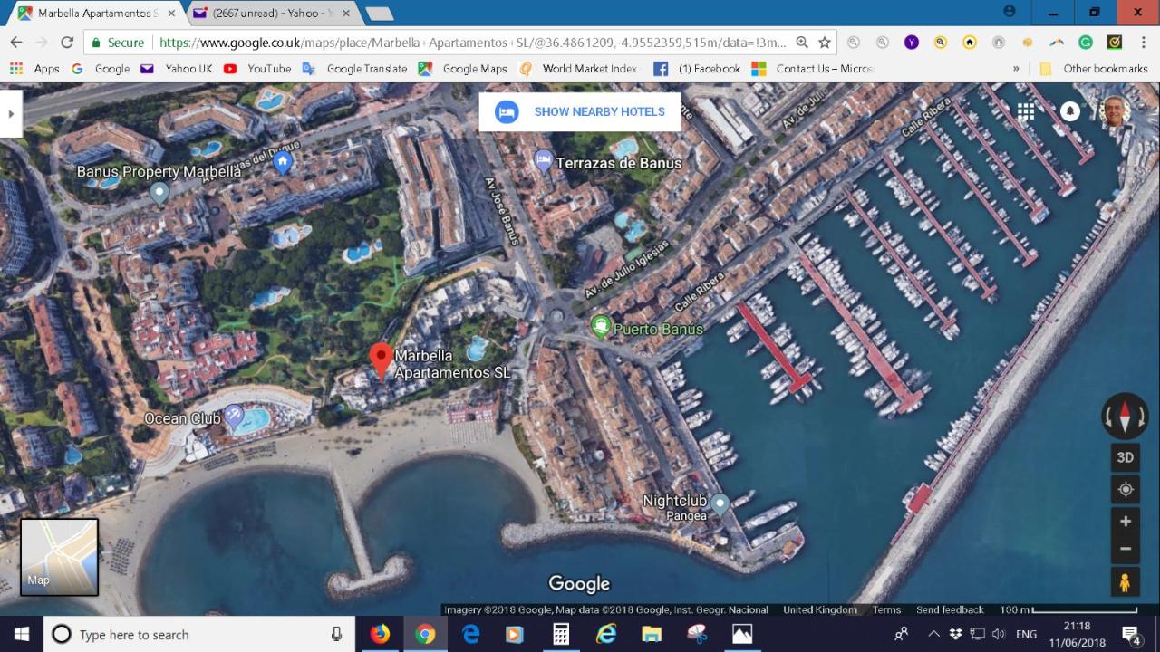The height and width of the screenshot is (652, 1160).
Task: Switch to Marbella Apartamentos Chrome tab
Action: (95, 14)
